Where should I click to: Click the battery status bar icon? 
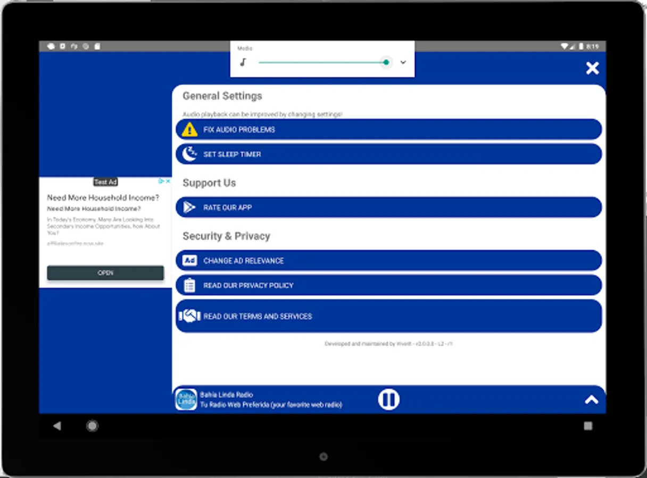[581, 46]
